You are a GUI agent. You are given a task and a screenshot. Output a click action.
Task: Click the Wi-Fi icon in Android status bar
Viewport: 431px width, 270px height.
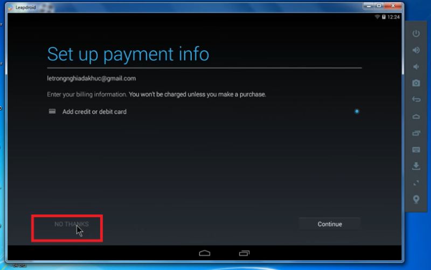377,17
